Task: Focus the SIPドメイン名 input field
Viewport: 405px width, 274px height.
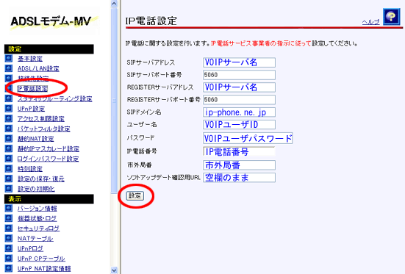Action: point(239,112)
